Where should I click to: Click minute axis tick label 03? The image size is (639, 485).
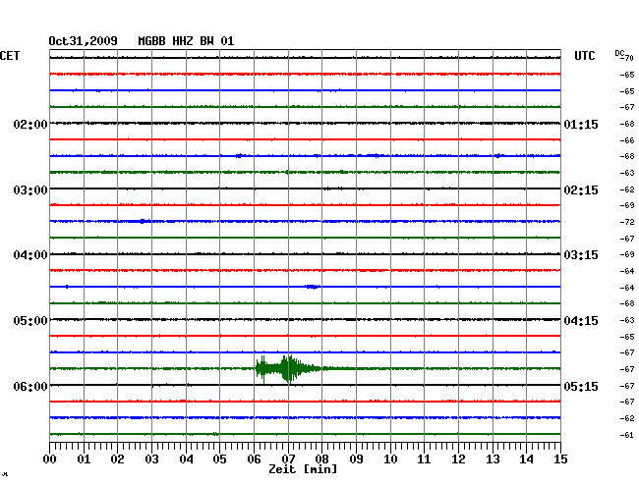click(152, 458)
